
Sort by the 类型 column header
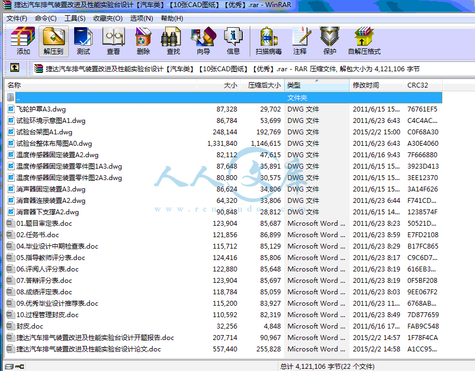(316, 85)
